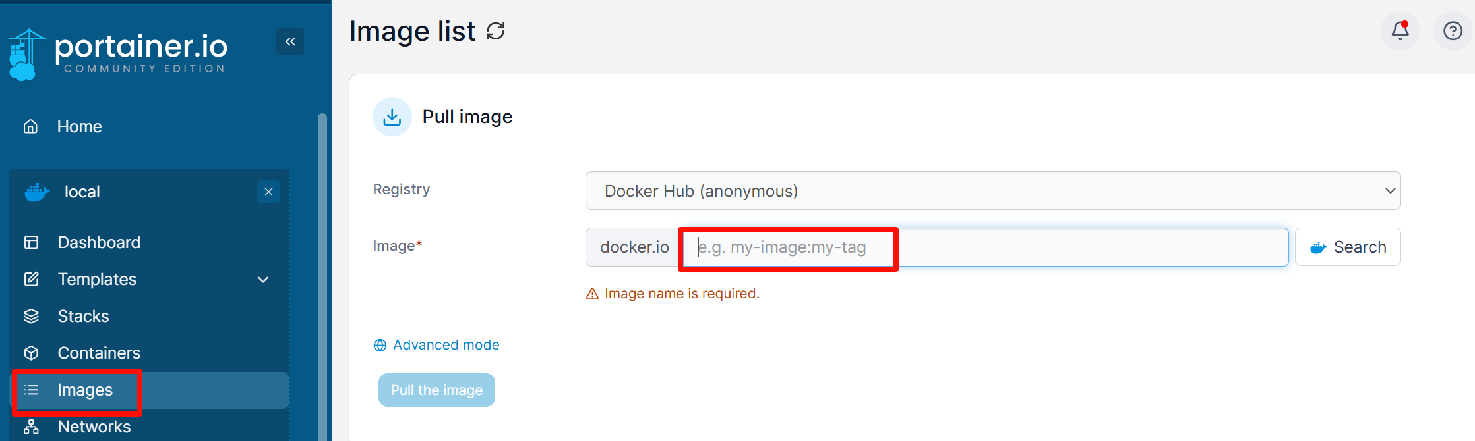The image size is (1475, 441).
Task: Click the Docker whale icon beside local
Action: pyautogui.click(x=37, y=192)
